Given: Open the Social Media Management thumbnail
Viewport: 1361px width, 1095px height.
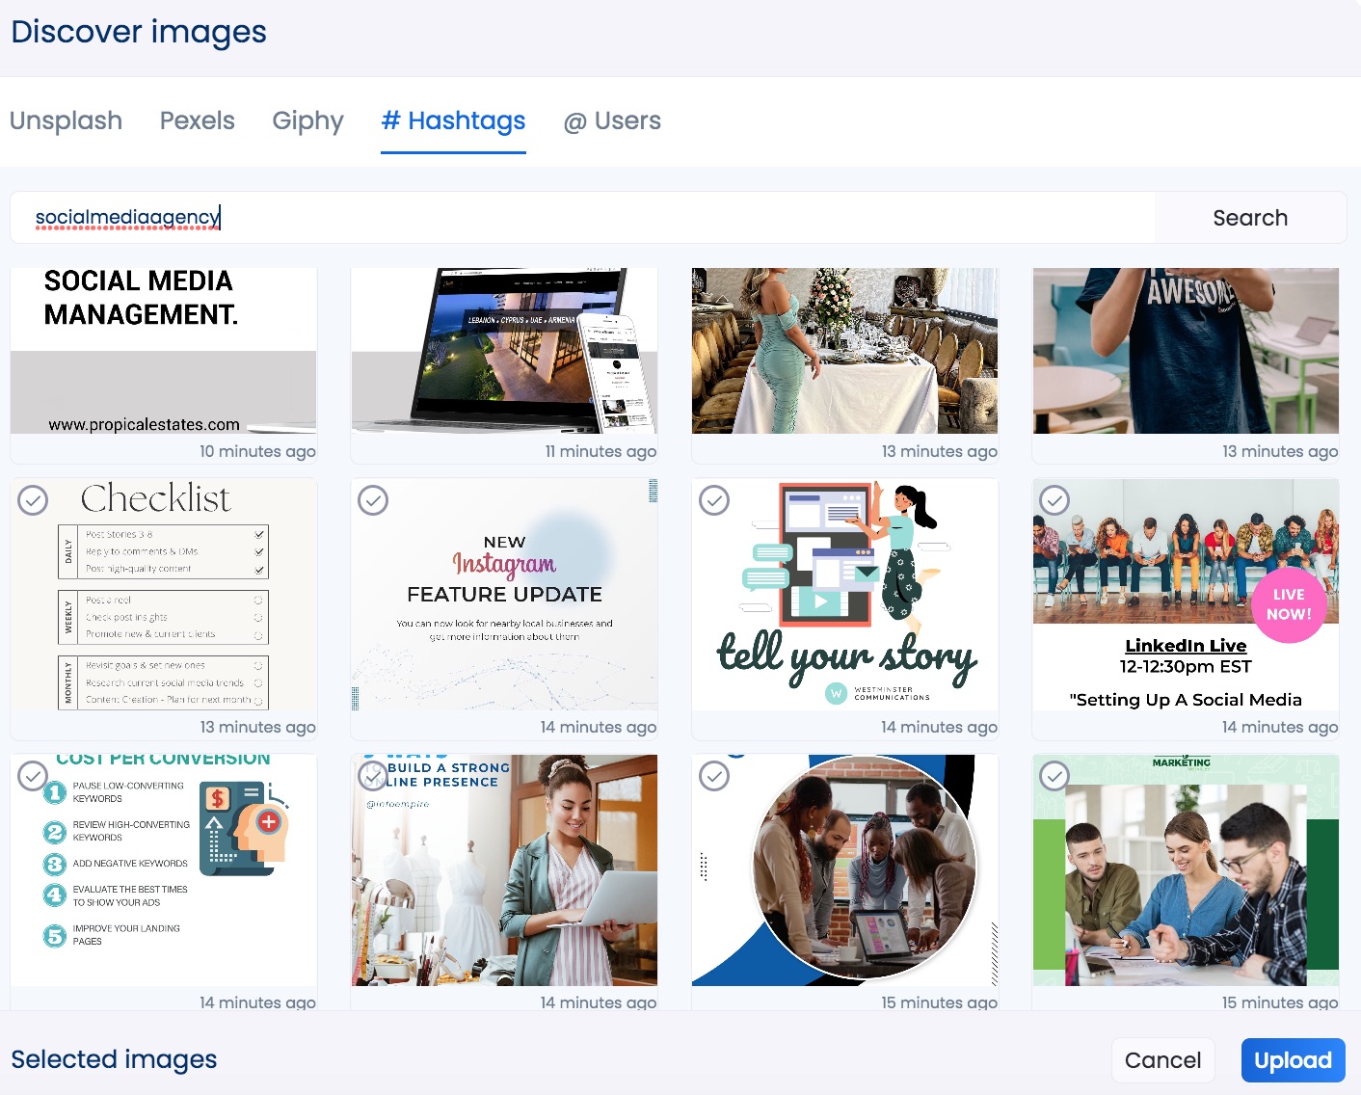Looking at the screenshot, I should pyautogui.click(x=163, y=351).
